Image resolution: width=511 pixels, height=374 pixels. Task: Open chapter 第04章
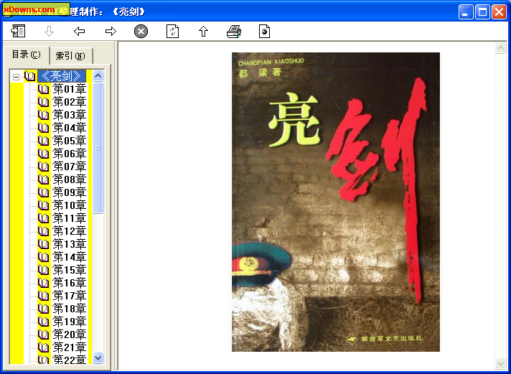(70, 128)
